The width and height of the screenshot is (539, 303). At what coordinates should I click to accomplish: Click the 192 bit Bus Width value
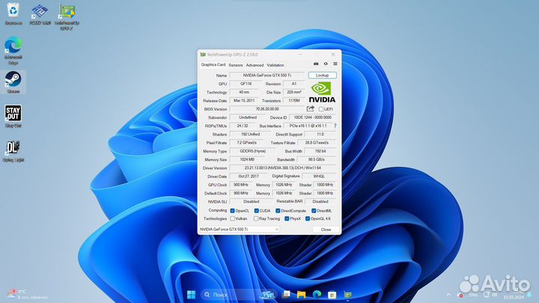point(320,151)
